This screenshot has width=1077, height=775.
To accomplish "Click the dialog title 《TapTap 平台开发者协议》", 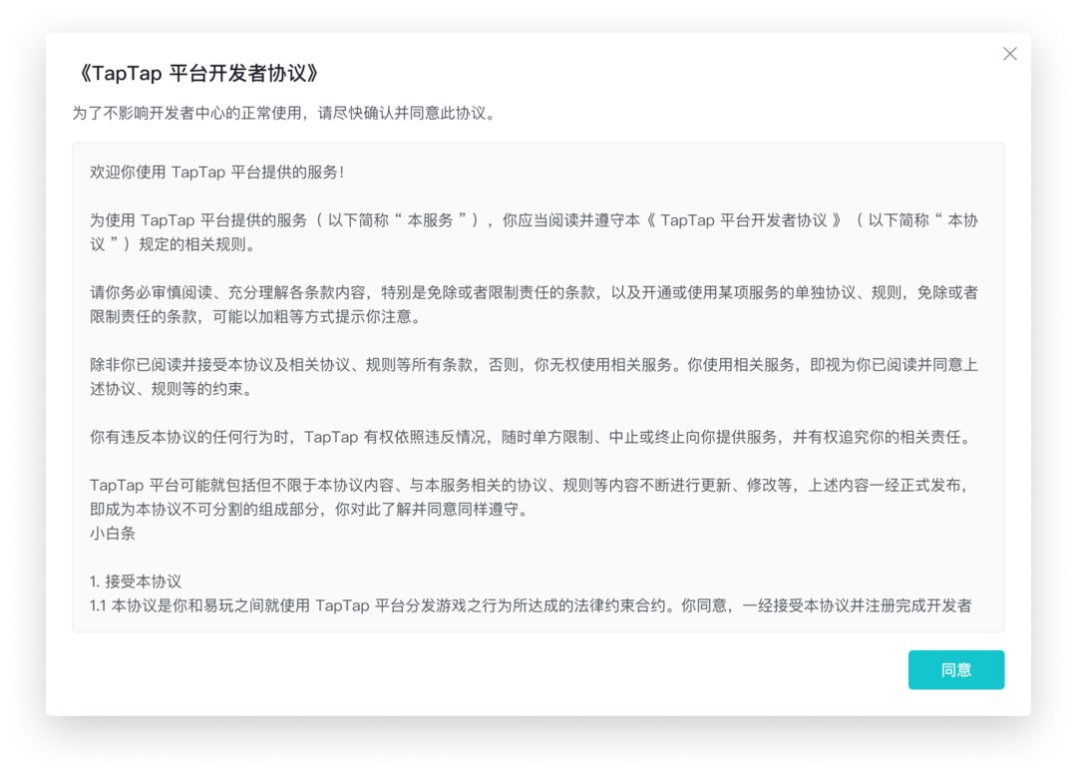I will 197,73.
